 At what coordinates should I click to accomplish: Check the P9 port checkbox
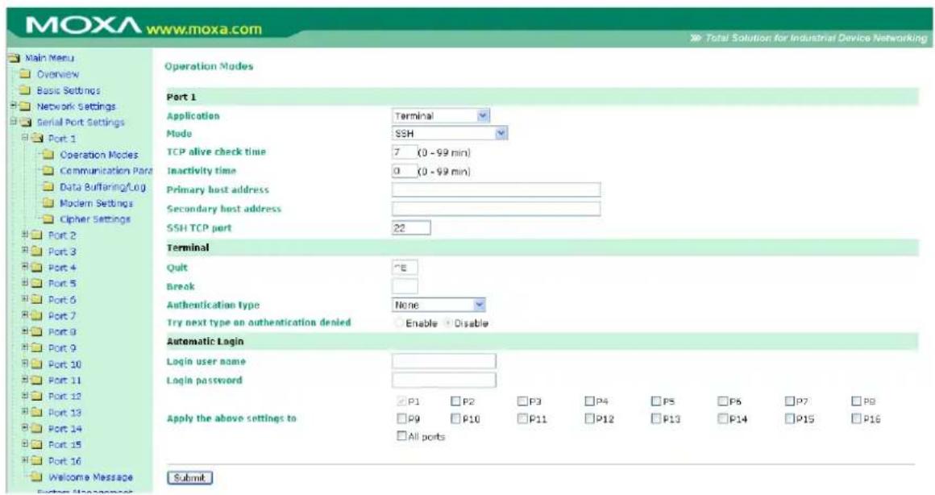coord(402,418)
